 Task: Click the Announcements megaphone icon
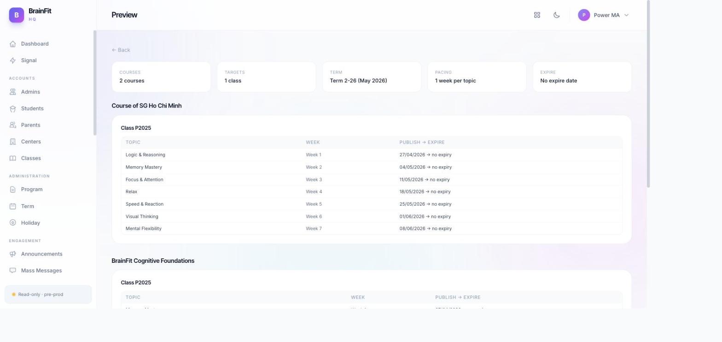pyautogui.click(x=13, y=254)
